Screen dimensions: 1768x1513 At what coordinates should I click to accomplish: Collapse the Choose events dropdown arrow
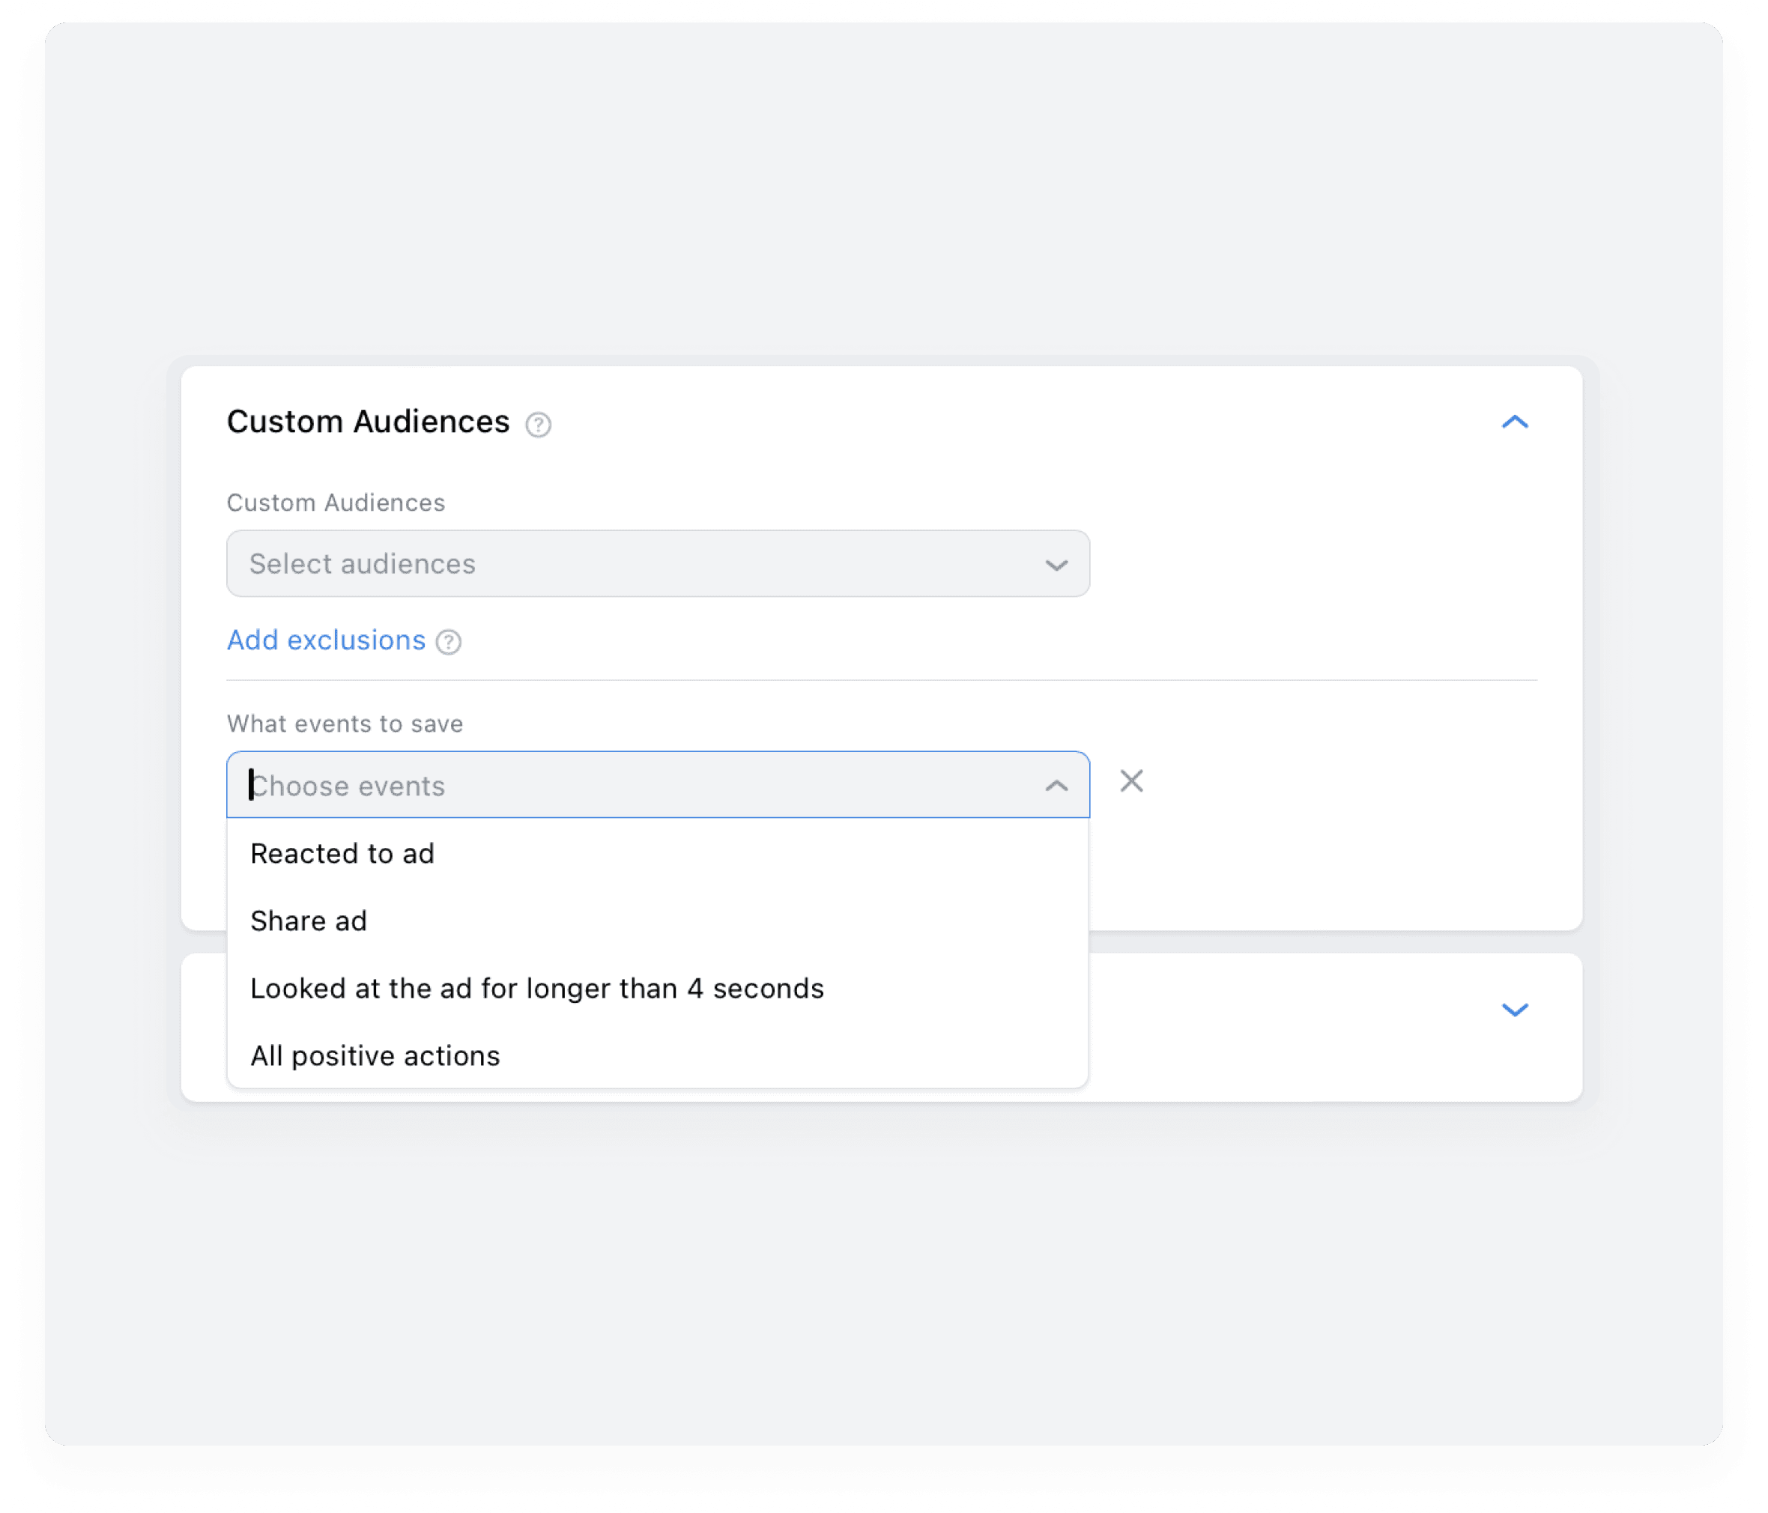(1056, 785)
